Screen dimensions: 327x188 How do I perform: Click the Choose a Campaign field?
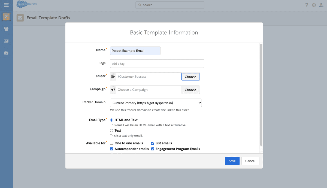click(149, 90)
